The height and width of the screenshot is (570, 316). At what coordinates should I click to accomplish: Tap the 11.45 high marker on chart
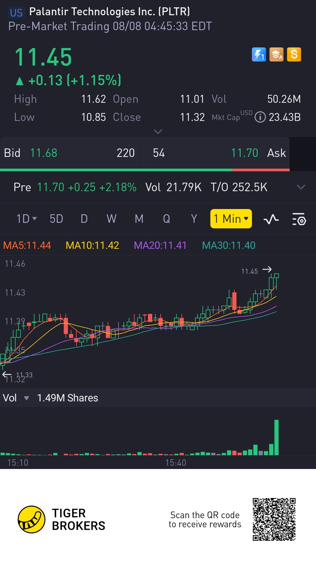(x=256, y=271)
